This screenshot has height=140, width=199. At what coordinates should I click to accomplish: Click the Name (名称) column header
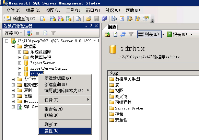coord(153,73)
